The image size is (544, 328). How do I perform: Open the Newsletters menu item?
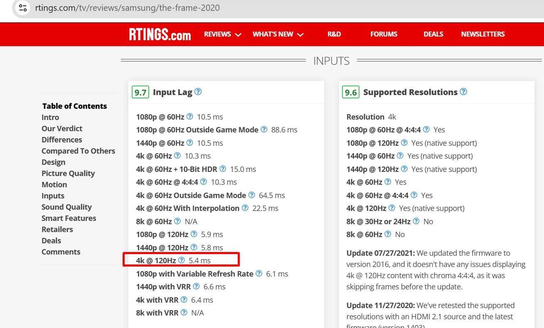[x=483, y=34]
